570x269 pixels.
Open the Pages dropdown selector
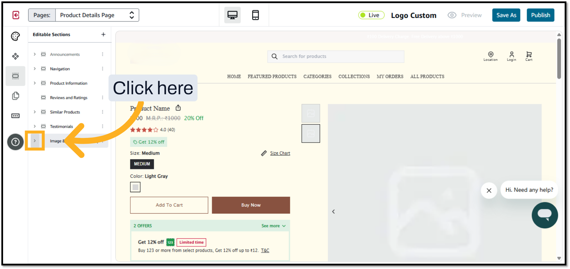97,15
